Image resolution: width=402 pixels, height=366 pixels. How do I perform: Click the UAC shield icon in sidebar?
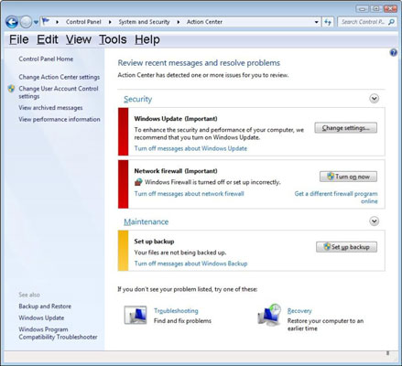point(11,89)
